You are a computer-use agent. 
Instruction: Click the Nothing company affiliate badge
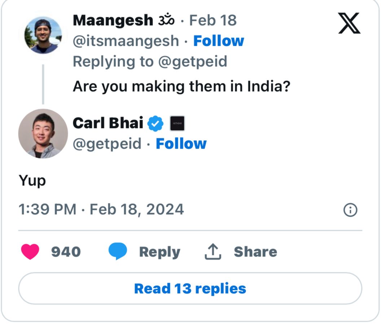176,123
